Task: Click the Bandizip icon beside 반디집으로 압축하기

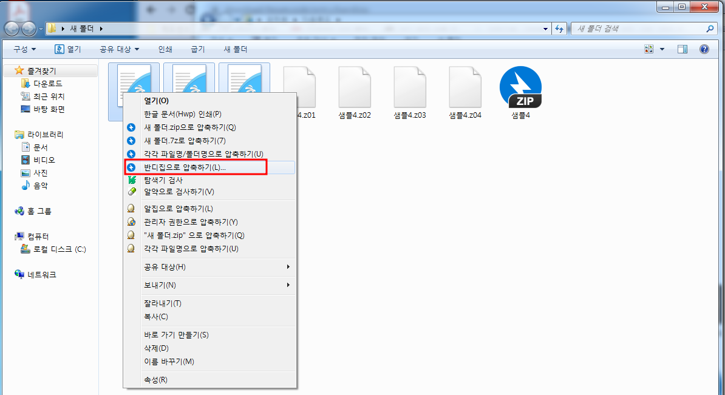Action: (132, 167)
